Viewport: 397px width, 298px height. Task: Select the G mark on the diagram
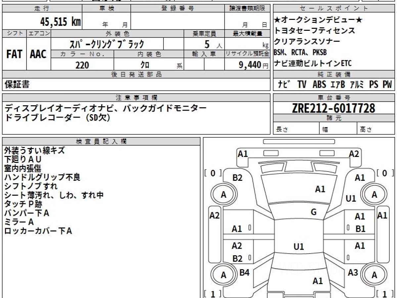[314, 212]
